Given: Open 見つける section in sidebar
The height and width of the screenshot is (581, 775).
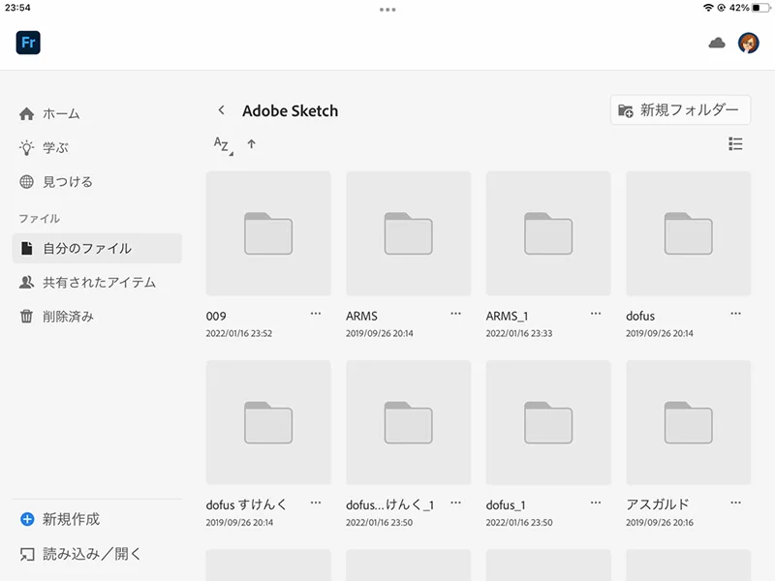Looking at the screenshot, I should [67, 182].
